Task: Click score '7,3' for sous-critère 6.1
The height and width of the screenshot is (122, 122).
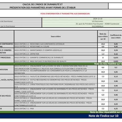Action: (103, 90)
